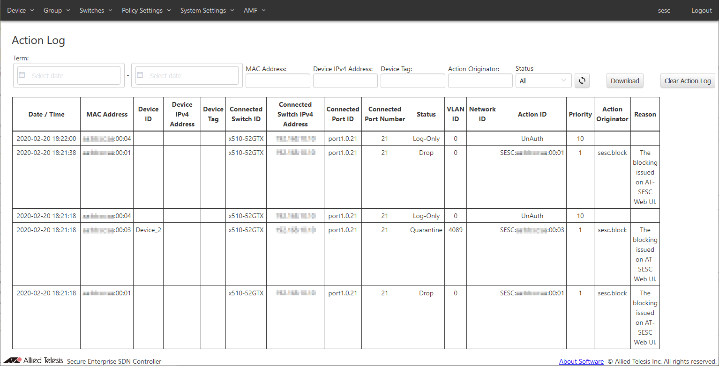
Task: Expand the Policy Settings menu
Action: click(x=146, y=10)
